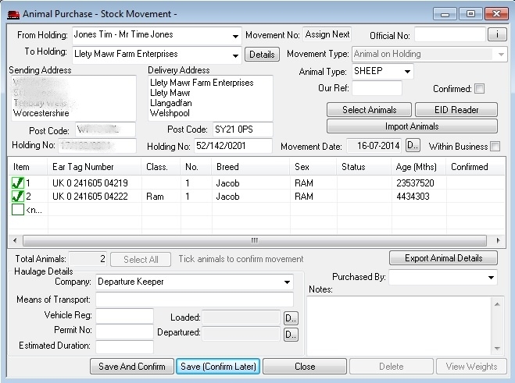The width and height of the screenshot is (515, 383).
Task: Click the EID Reader button
Action: point(456,110)
